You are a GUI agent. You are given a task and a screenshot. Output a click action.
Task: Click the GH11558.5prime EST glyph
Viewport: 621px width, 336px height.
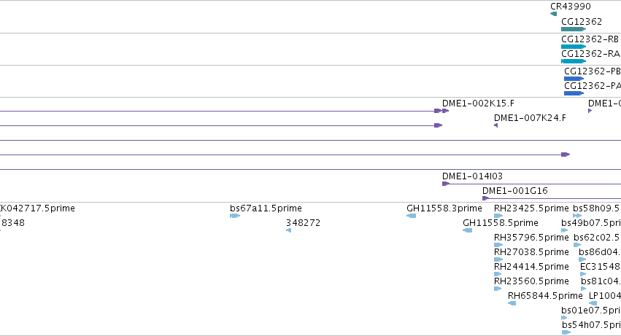[467, 230]
